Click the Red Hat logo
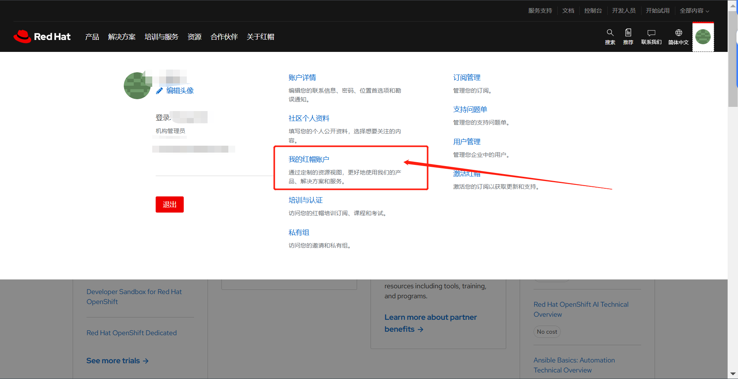Screen dimensions: 738x379 [x=42, y=37]
